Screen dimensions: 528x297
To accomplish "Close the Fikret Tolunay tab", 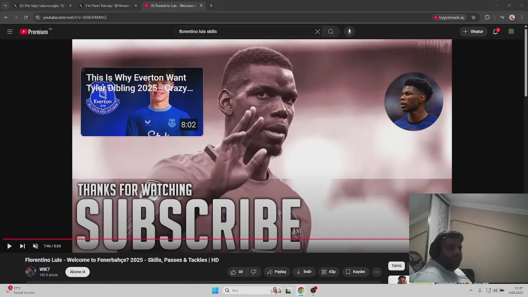I will coord(136,6).
